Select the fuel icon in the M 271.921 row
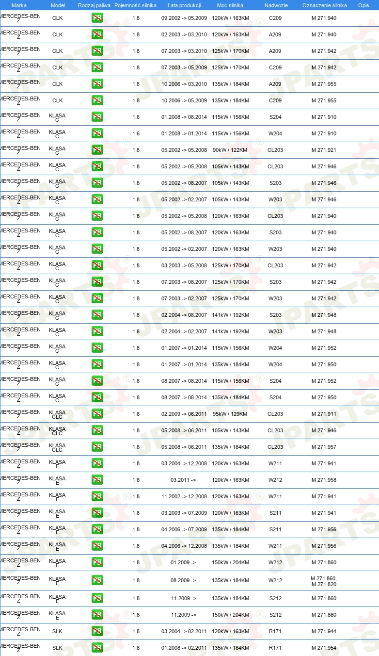Image resolution: width=379 pixels, height=656 pixels. pos(97,150)
